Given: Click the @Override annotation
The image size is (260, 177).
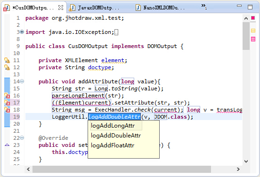Looking at the screenshot, I should [53, 138].
